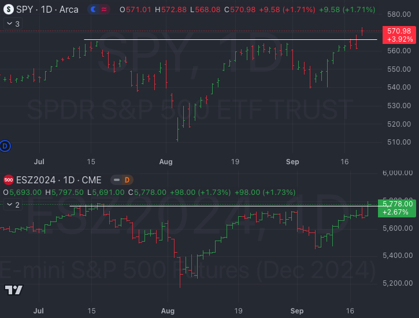Click the Aug label on SPY time axis
Screen dimensions: 419x318
[x=166, y=162]
